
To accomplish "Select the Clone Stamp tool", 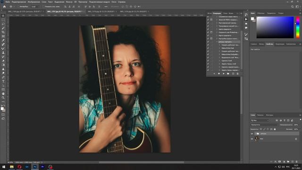I will (3, 52).
